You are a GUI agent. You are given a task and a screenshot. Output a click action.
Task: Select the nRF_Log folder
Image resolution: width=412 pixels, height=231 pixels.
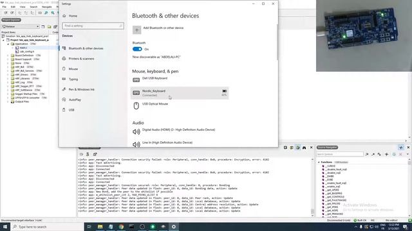20,82
